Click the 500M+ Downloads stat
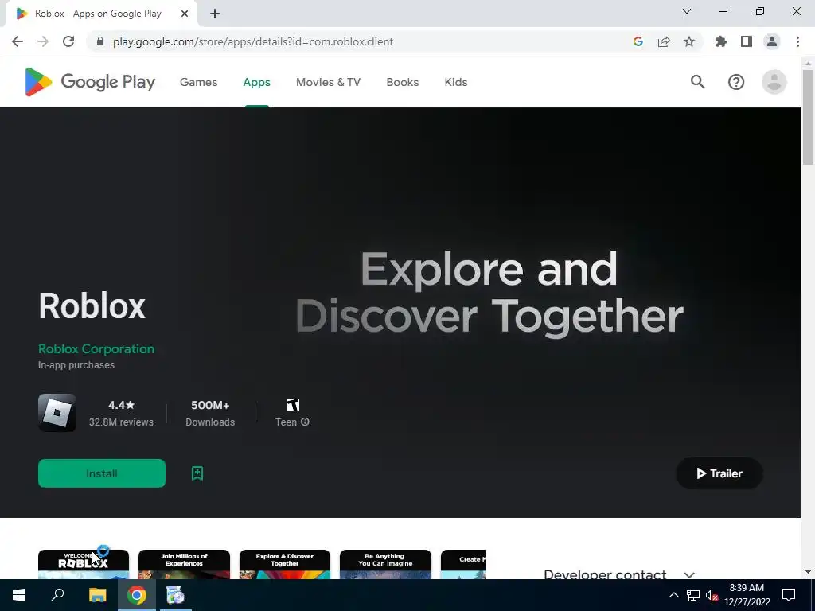 click(210, 413)
